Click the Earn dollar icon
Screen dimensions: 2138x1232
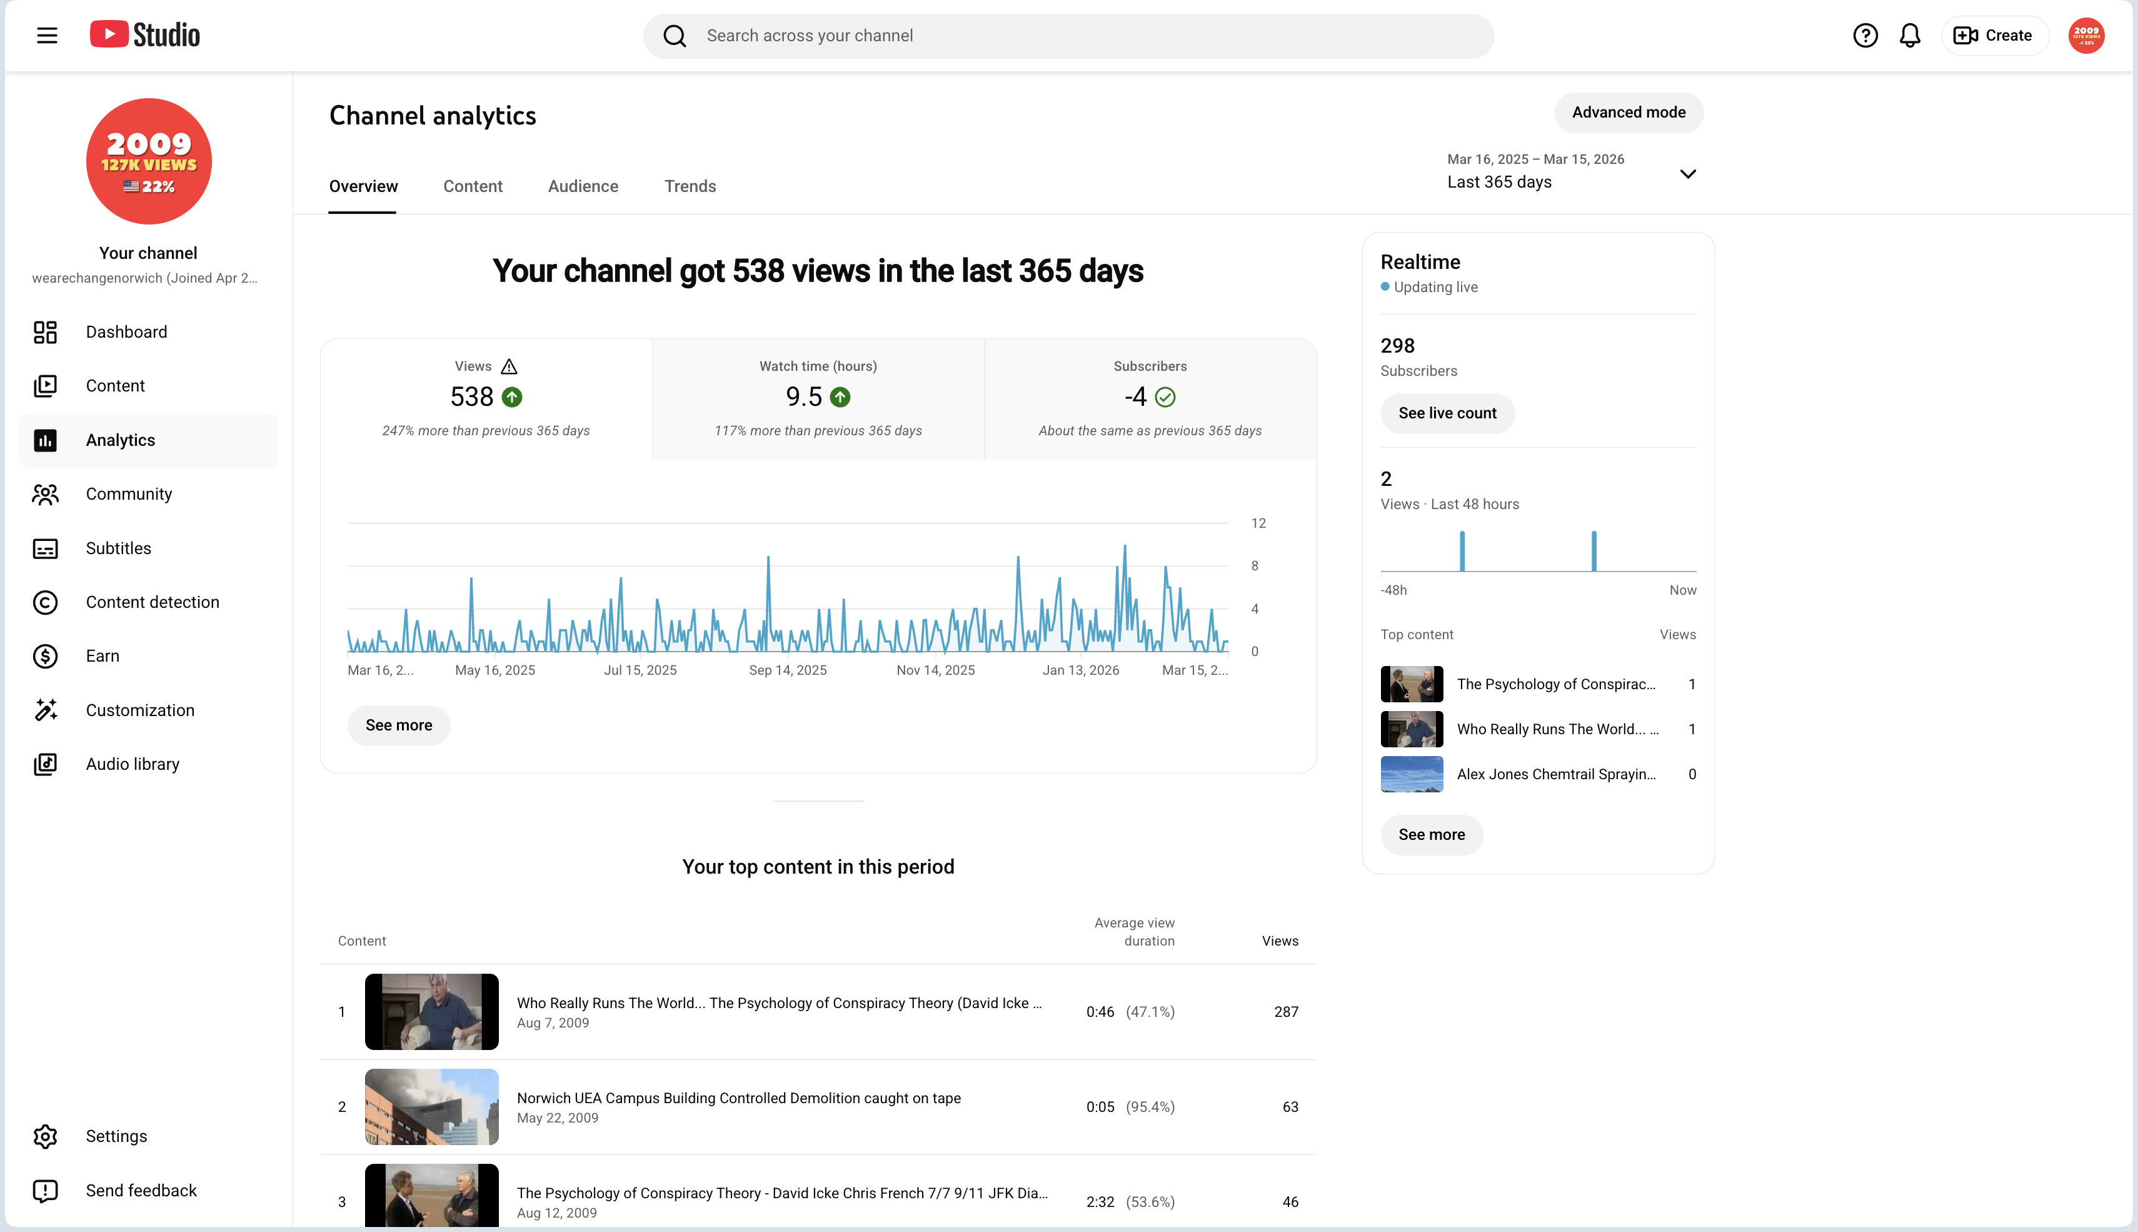click(46, 656)
